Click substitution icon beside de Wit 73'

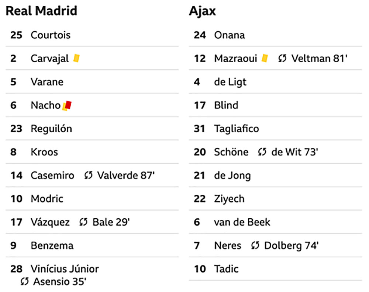pos(262,152)
